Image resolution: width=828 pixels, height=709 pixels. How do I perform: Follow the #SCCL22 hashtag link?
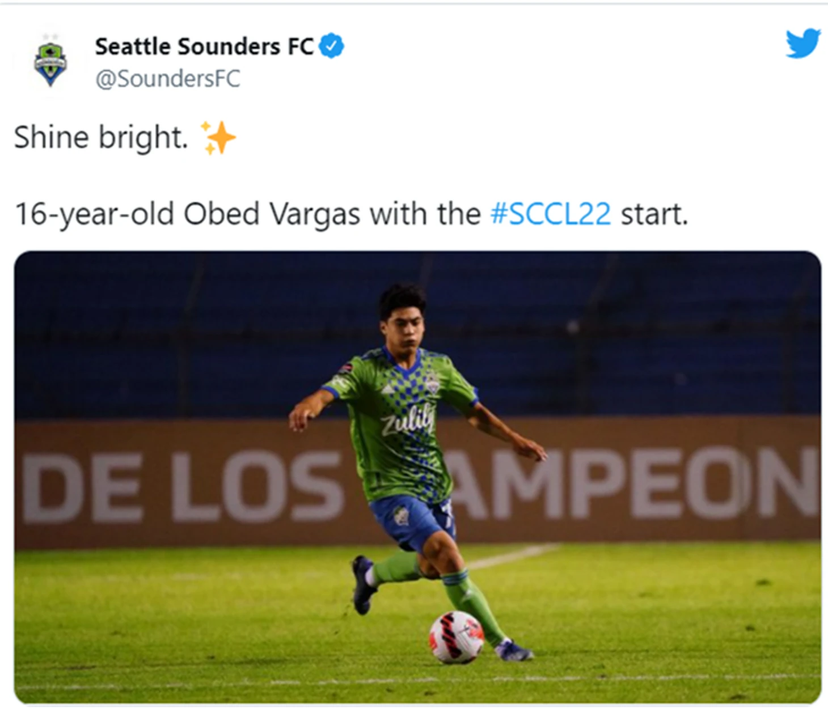550,214
